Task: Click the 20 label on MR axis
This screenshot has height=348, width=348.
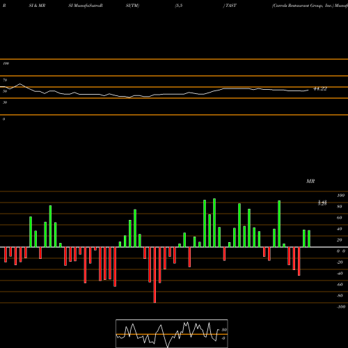Action: pyautogui.click(x=340, y=240)
